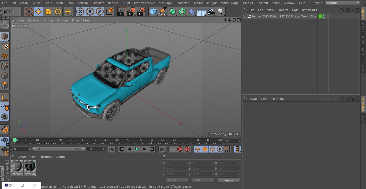Click Objects panel search icon
This screenshot has width=366, height=189.
click(343, 10)
